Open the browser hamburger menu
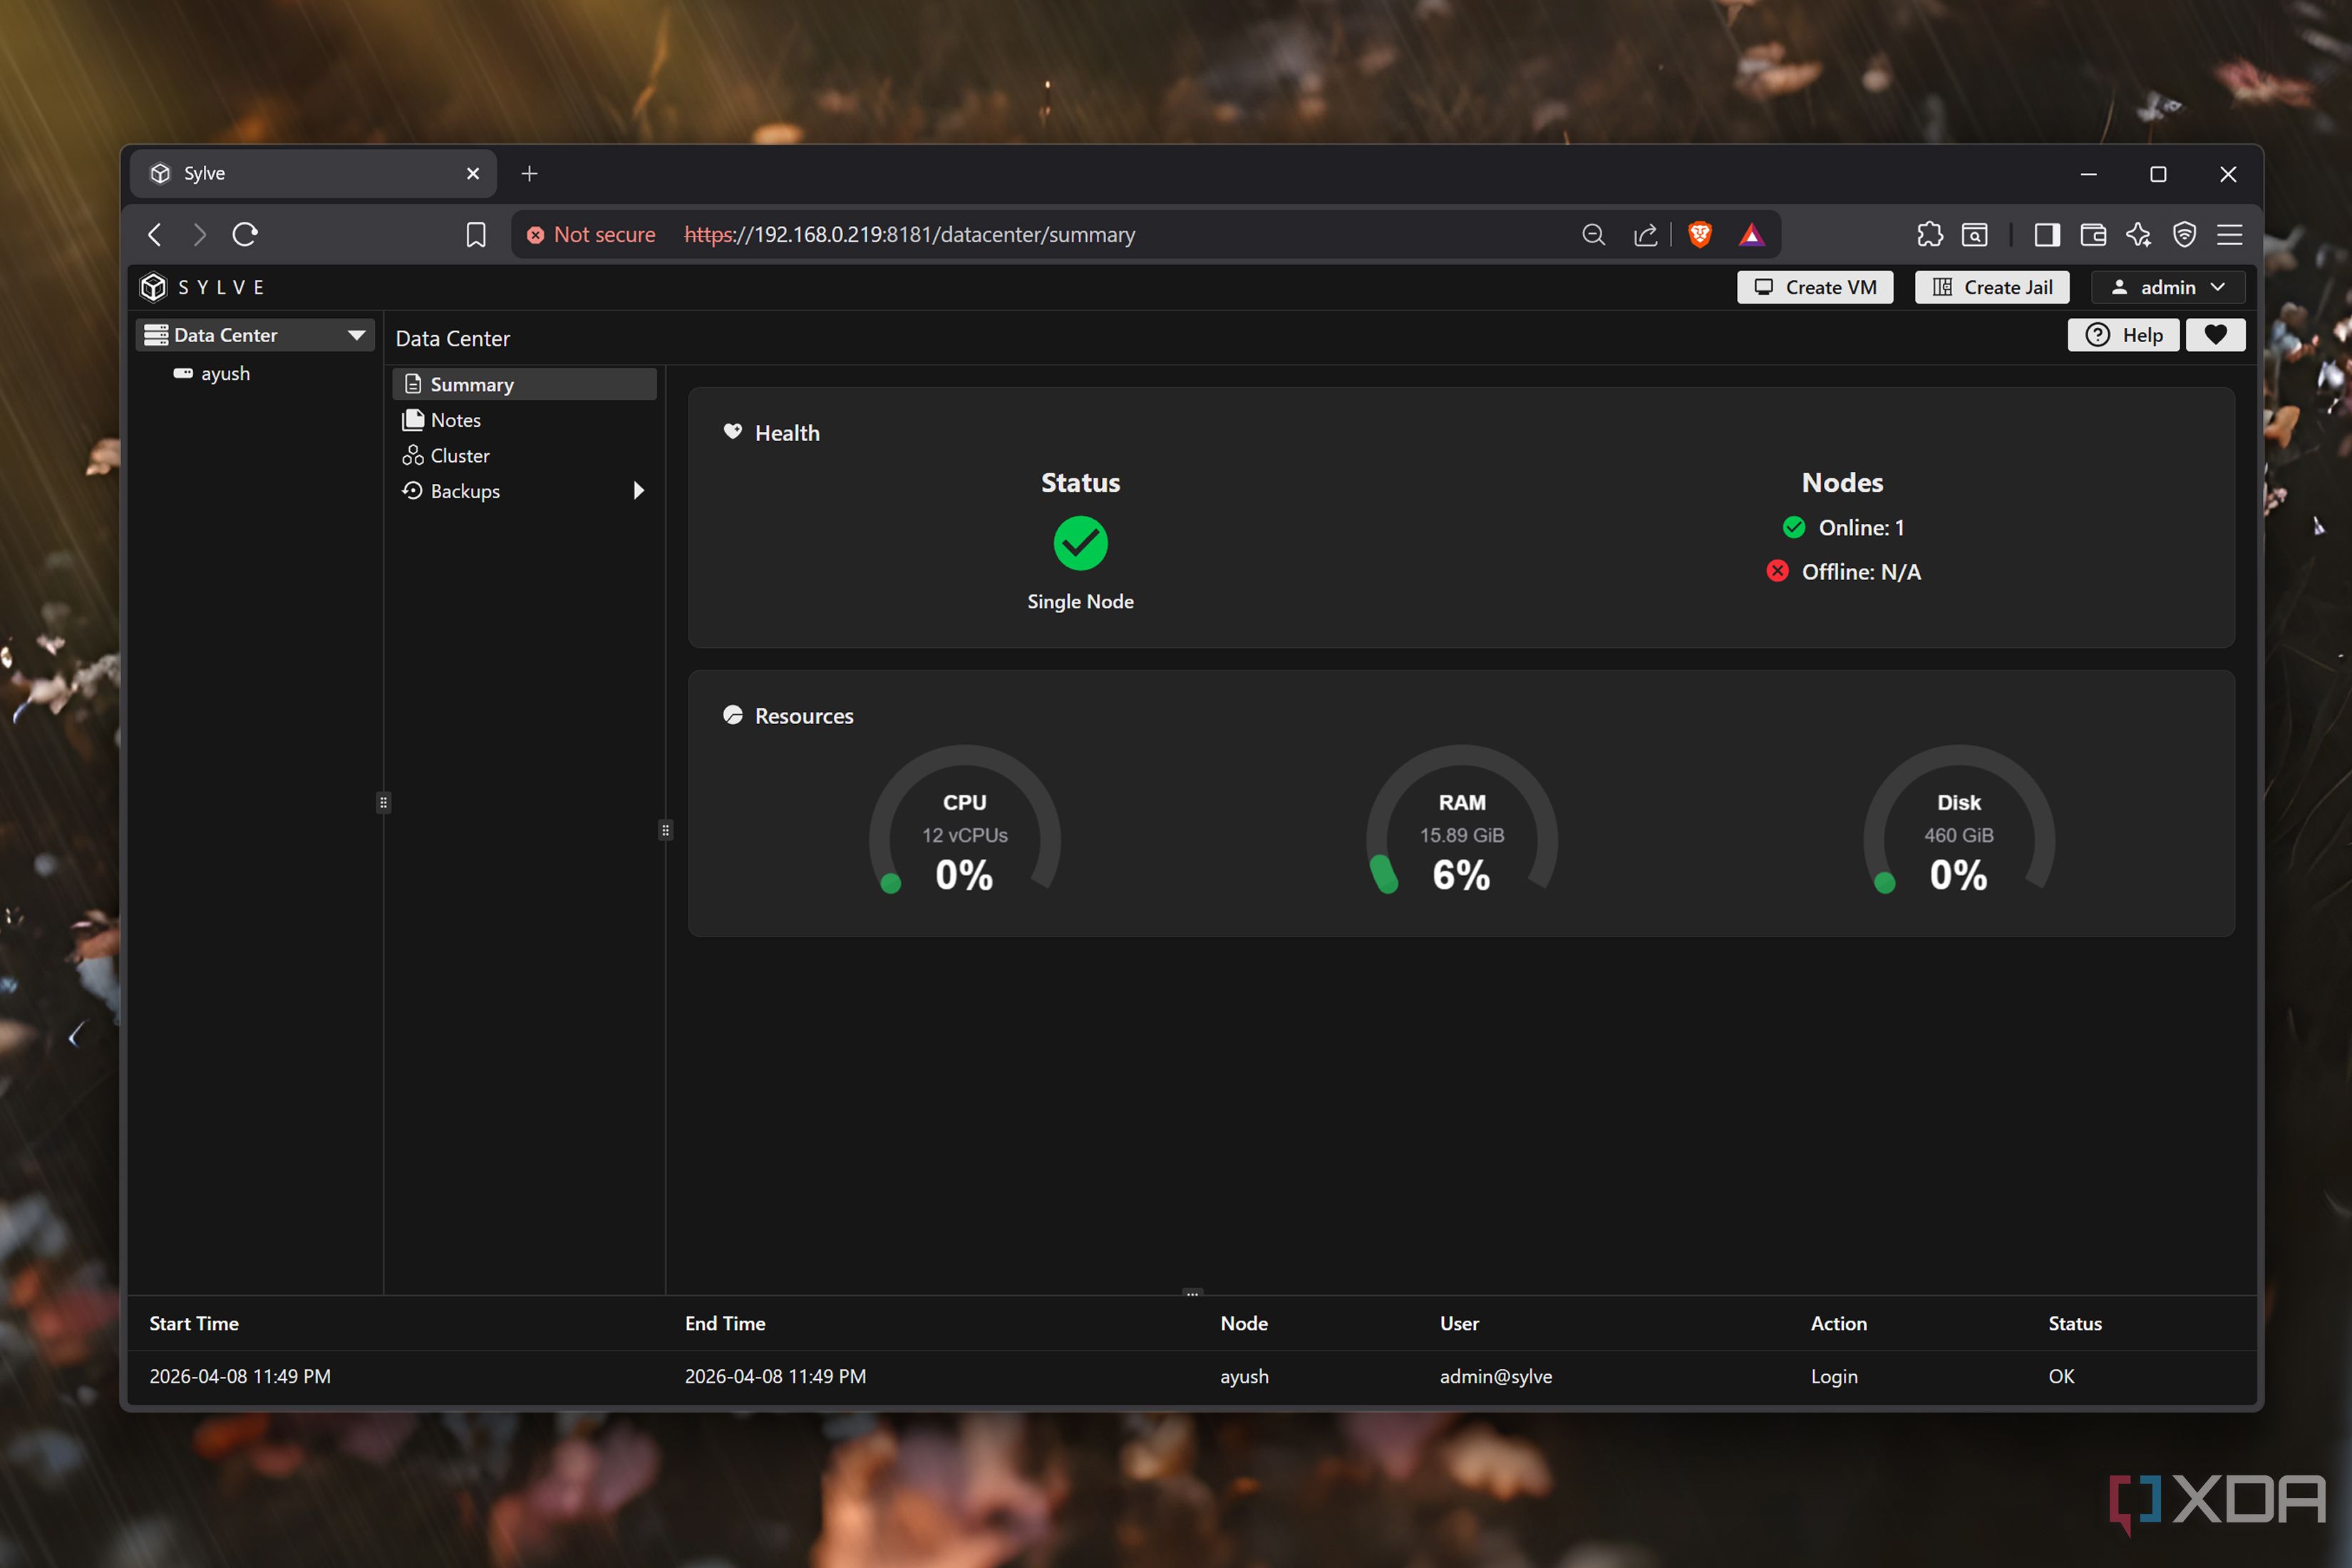This screenshot has width=2352, height=1568. [x=2229, y=234]
